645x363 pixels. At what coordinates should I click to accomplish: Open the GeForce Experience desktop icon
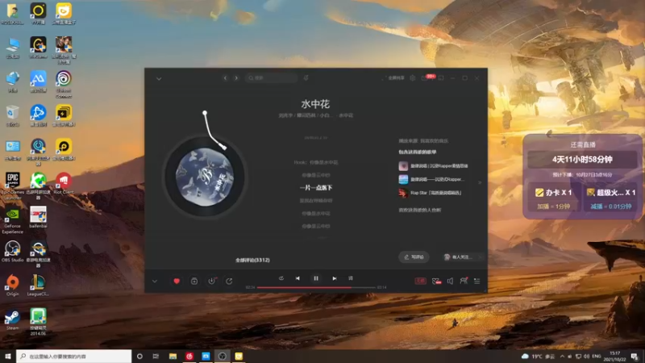point(12,220)
